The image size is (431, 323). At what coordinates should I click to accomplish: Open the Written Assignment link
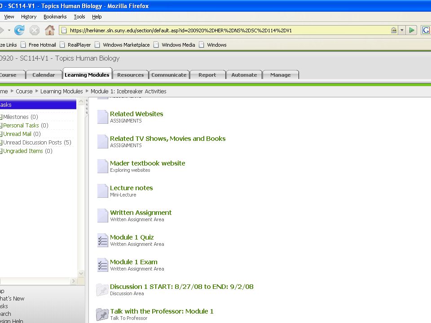point(141,213)
